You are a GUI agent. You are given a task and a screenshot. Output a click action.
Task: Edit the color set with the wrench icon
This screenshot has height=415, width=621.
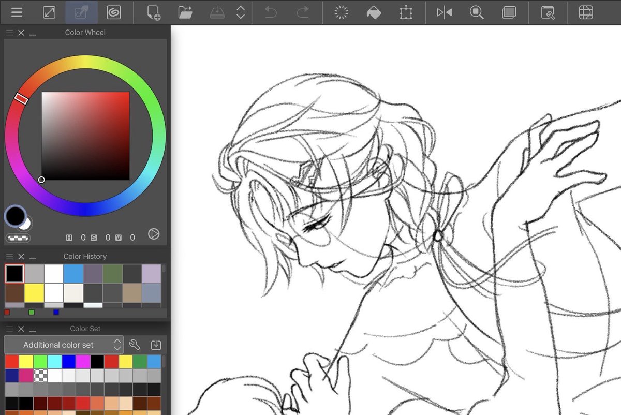135,345
